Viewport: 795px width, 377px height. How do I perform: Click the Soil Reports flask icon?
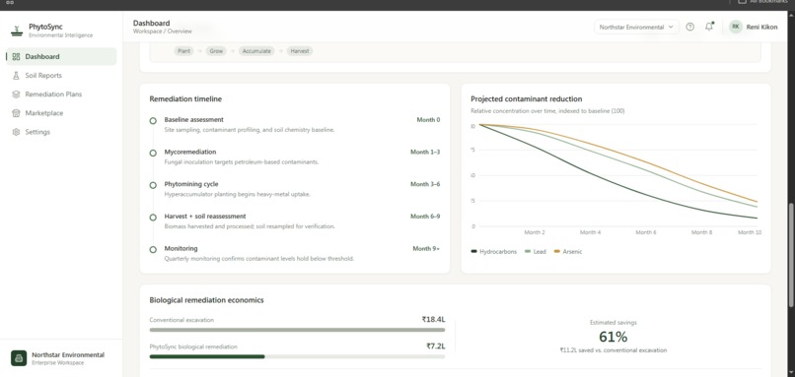[16, 76]
